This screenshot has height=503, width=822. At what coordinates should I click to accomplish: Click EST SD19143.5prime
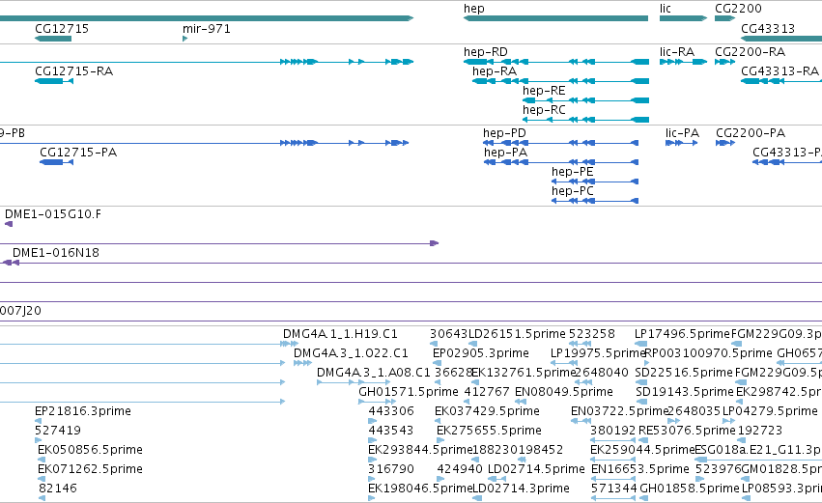[685, 392]
